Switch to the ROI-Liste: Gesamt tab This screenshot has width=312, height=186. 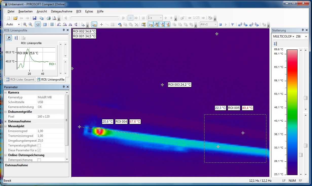point(20,80)
